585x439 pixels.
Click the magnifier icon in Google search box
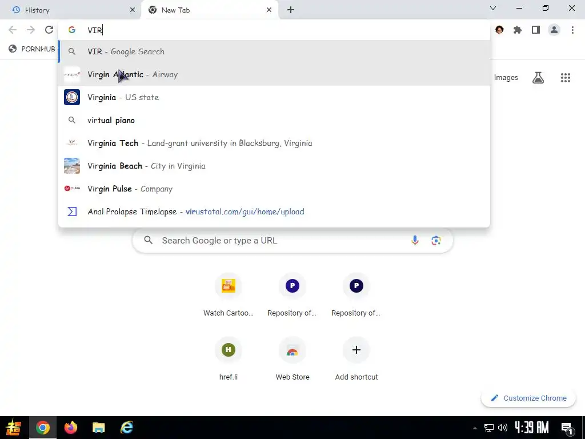(x=149, y=240)
